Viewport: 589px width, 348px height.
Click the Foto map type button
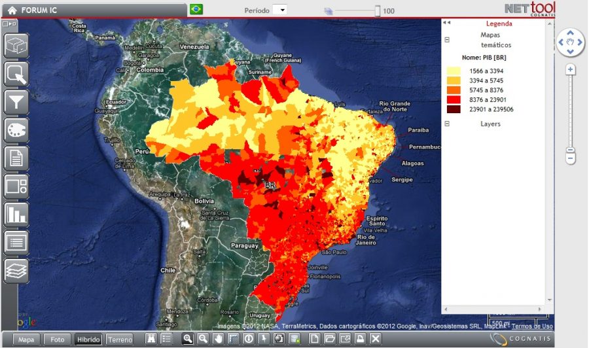(58, 339)
